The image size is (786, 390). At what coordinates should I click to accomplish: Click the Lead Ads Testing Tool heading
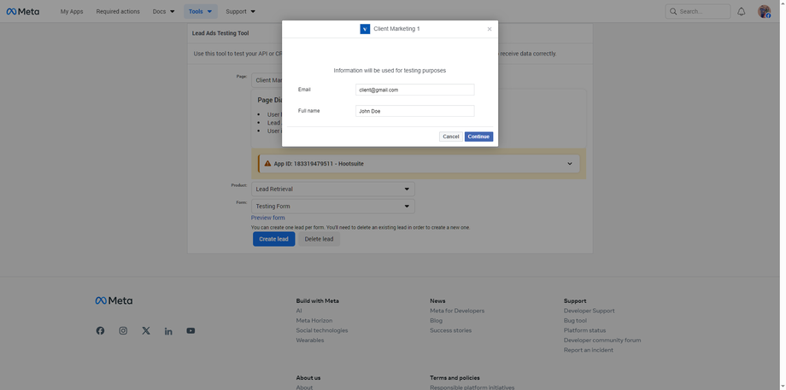[220, 33]
